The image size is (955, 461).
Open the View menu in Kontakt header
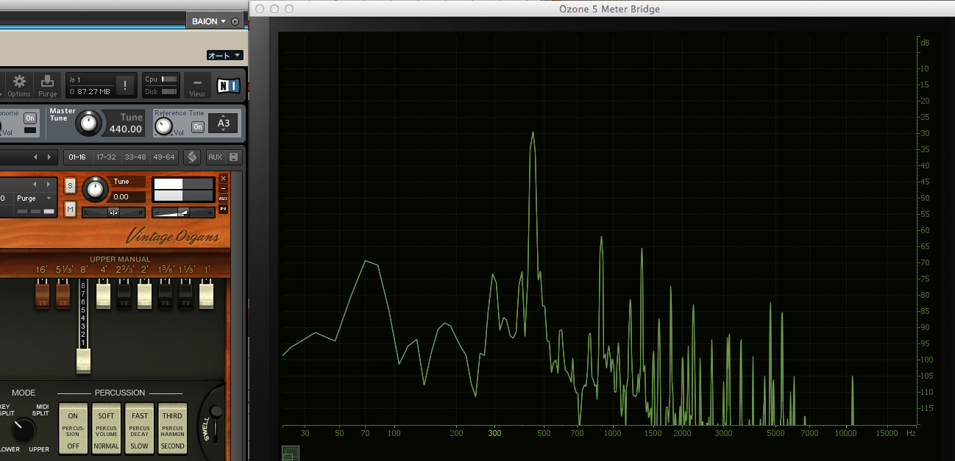[x=197, y=85]
